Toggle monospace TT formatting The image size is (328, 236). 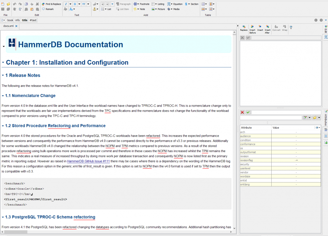pyautogui.click(x=84, y=4)
